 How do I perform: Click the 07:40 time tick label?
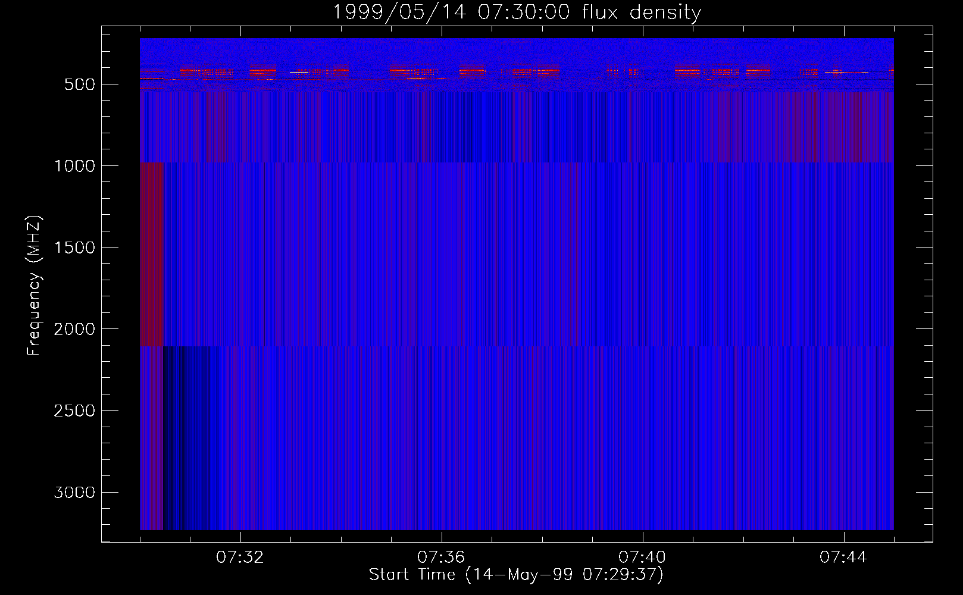[x=642, y=558]
